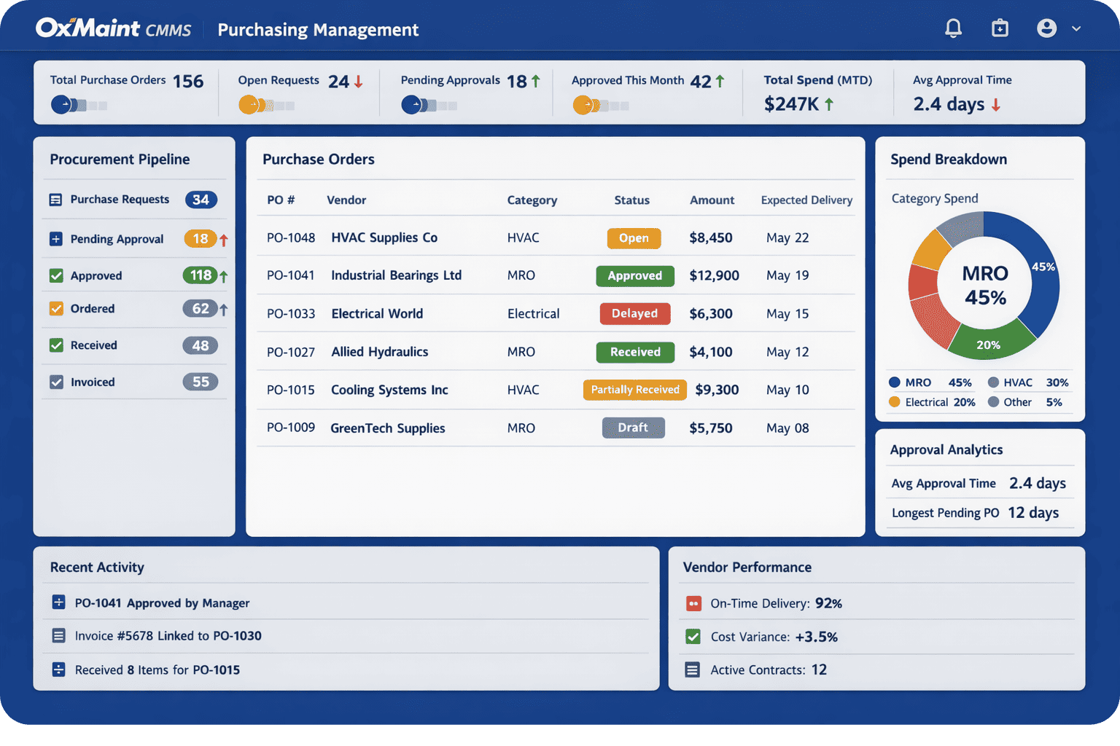Image resolution: width=1120 pixels, height=746 pixels.
Task: Open vendor Cooling Systems Inc
Action: pos(389,390)
